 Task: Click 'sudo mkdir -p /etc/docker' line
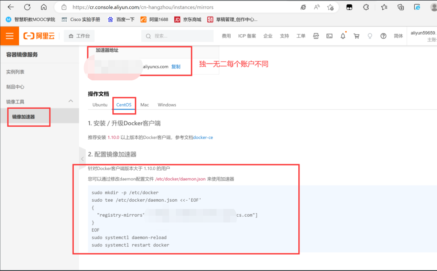(x=125, y=193)
